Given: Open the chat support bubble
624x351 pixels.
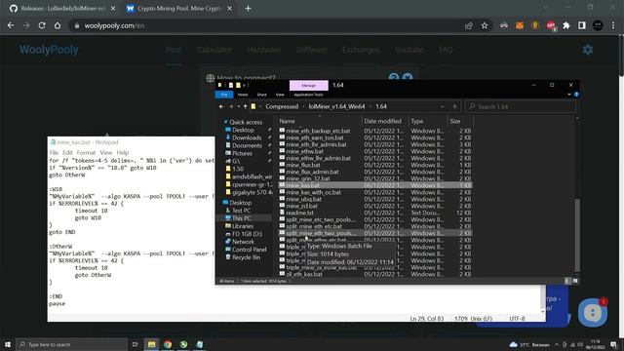Looking at the screenshot, I should pyautogui.click(x=593, y=313).
